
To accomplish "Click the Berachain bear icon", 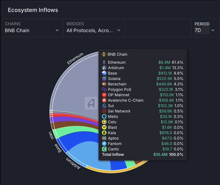I will (104, 84).
